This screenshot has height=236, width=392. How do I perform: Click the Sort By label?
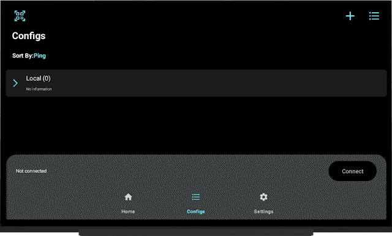23,56
